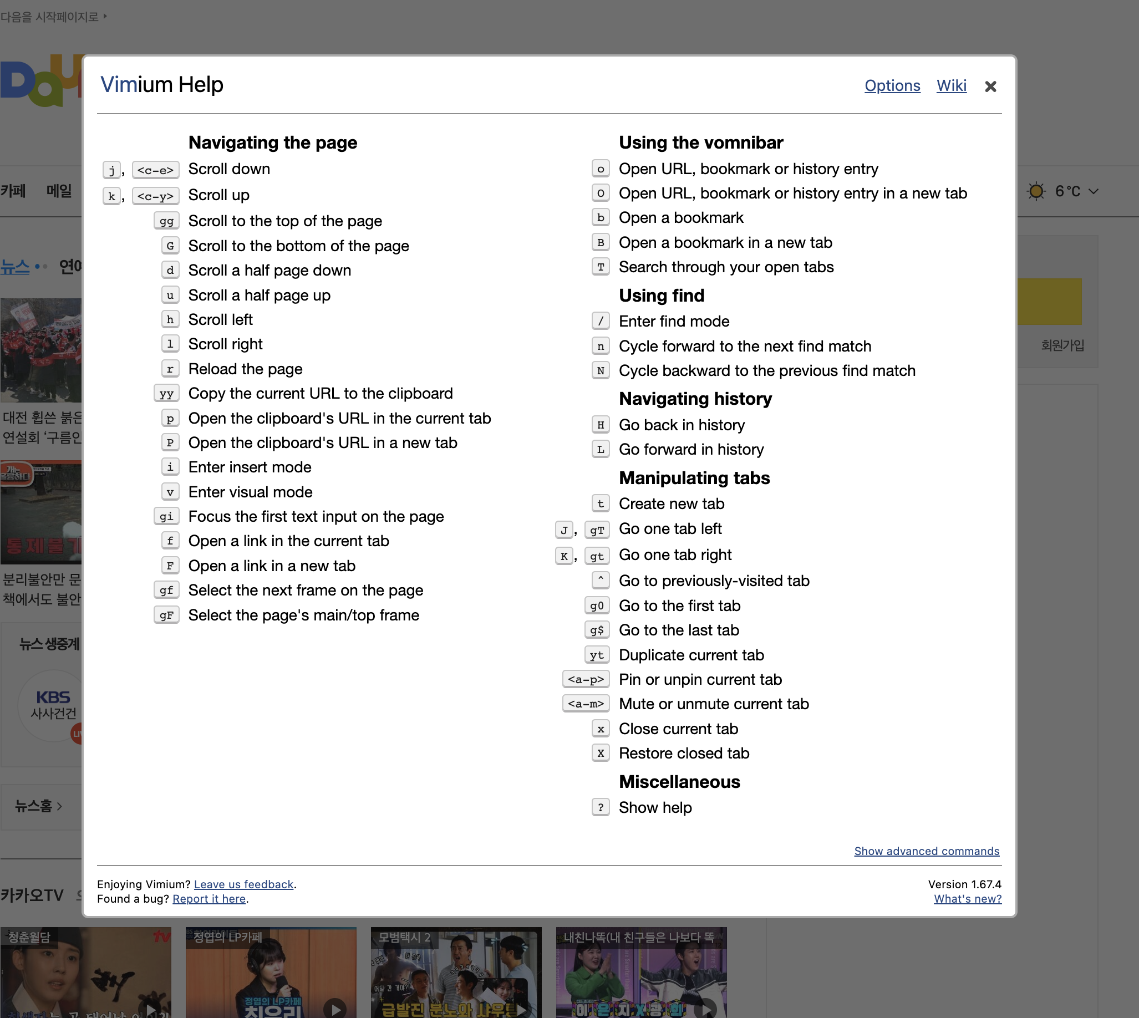
Task: Click the 'Navigating the page' heading
Action: pyautogui.click(x=272, y=142)
